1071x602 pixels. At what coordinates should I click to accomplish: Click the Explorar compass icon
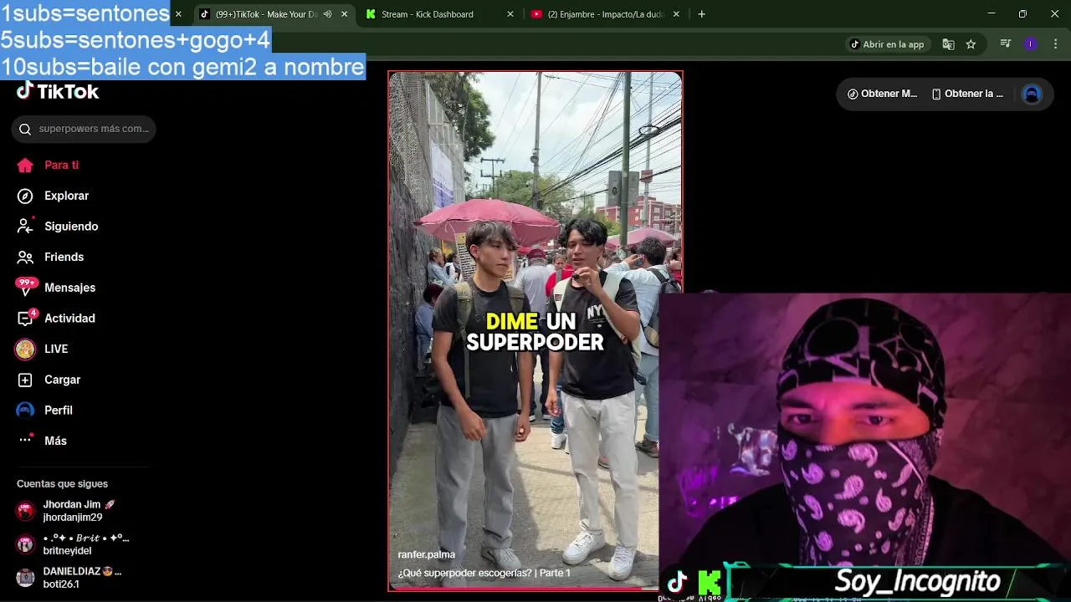tap(25, 196)
